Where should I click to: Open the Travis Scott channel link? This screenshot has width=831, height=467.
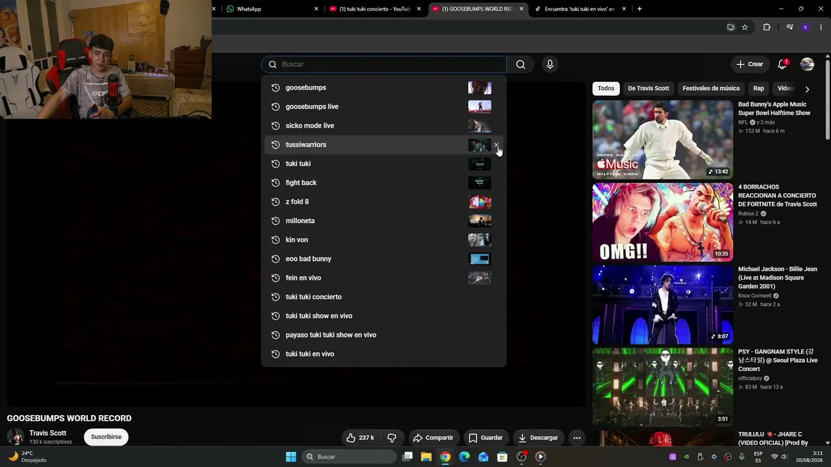[x=47, y=433]
